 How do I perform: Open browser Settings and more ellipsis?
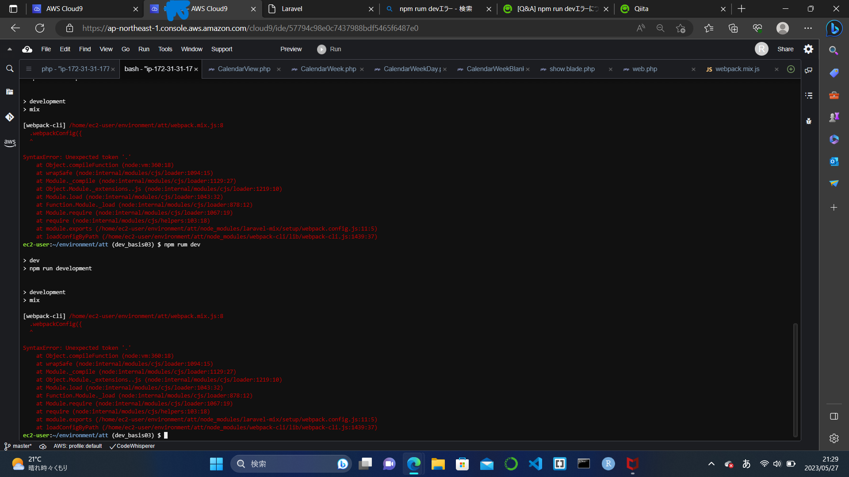coord(808,28)
